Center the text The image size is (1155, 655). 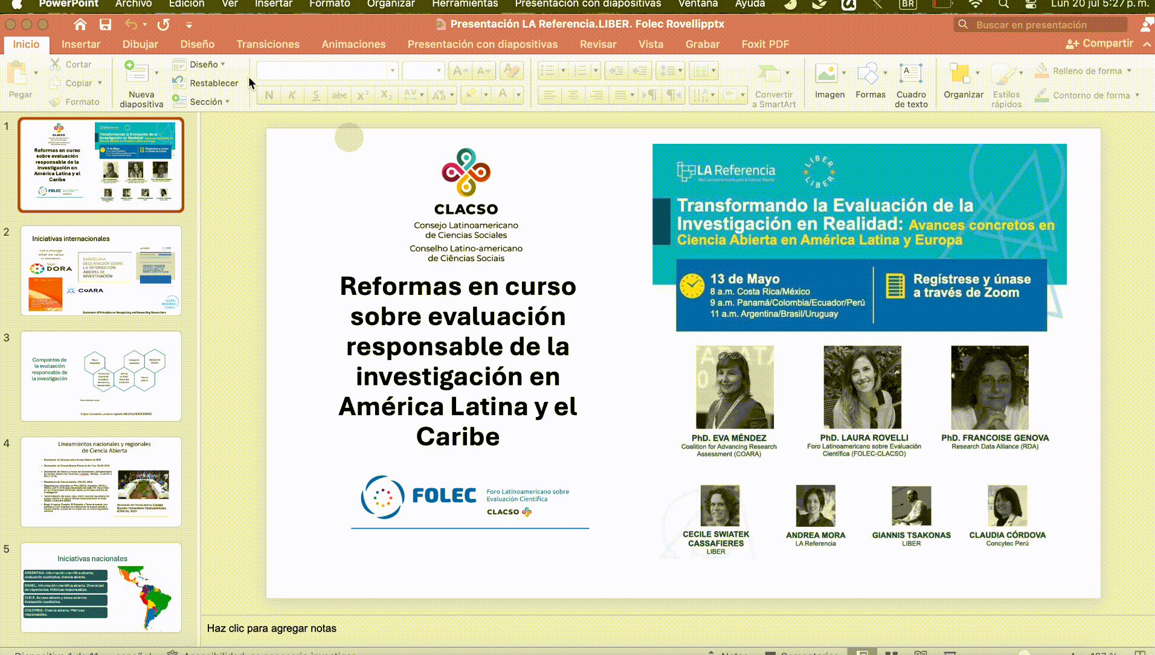tap(573, 95)
